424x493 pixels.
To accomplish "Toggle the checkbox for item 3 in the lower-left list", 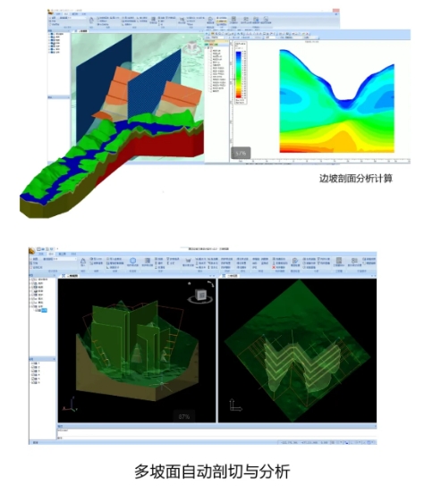I will [x=33, y=372].
